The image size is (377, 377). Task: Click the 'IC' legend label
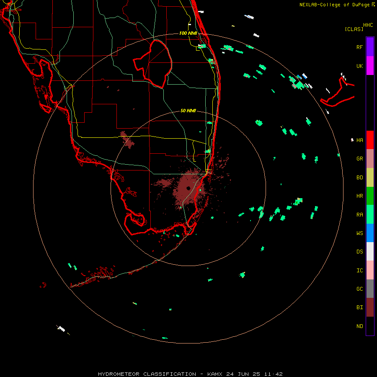359,270
